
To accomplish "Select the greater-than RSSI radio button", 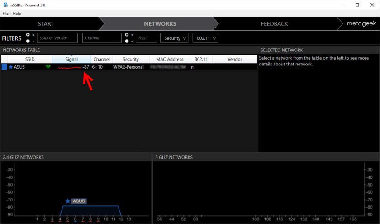I will [127, 35].
